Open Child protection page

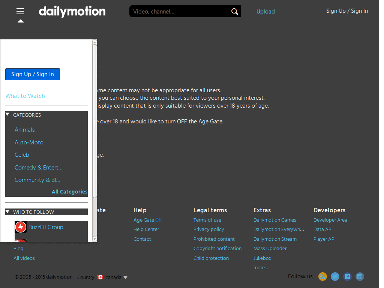211,258
